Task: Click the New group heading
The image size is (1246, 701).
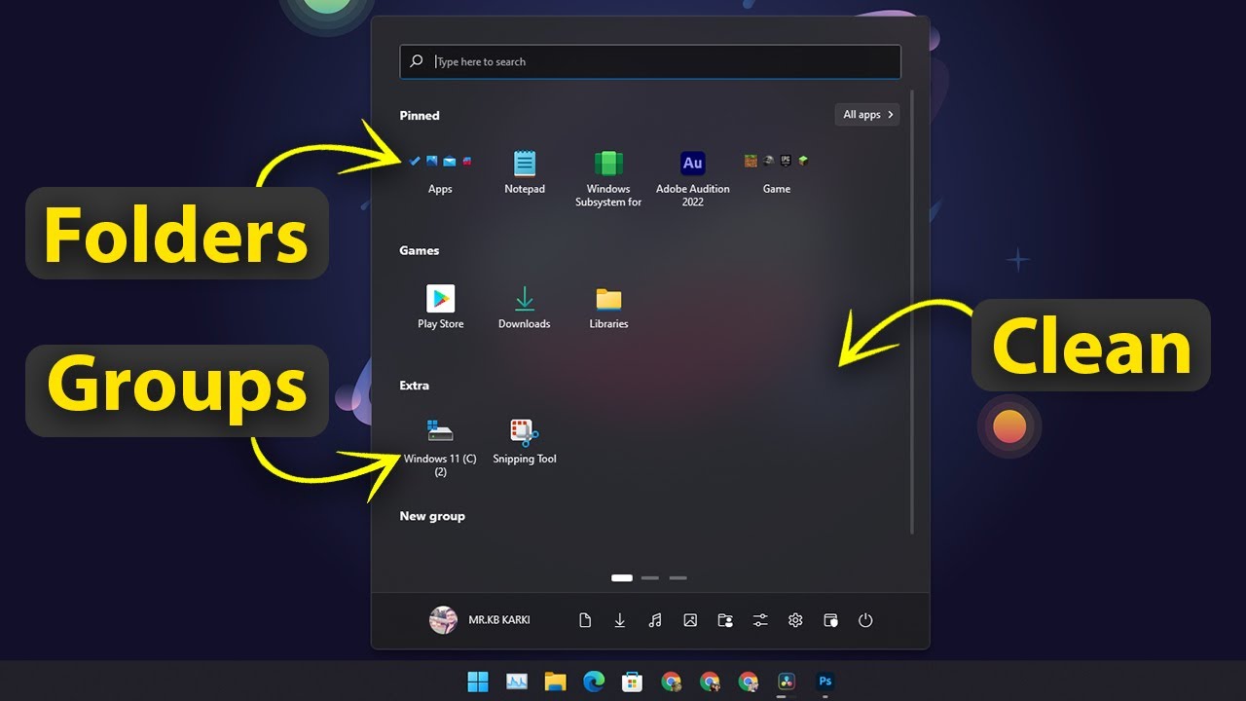Action: pyautogui.click(x=432, y=516)
